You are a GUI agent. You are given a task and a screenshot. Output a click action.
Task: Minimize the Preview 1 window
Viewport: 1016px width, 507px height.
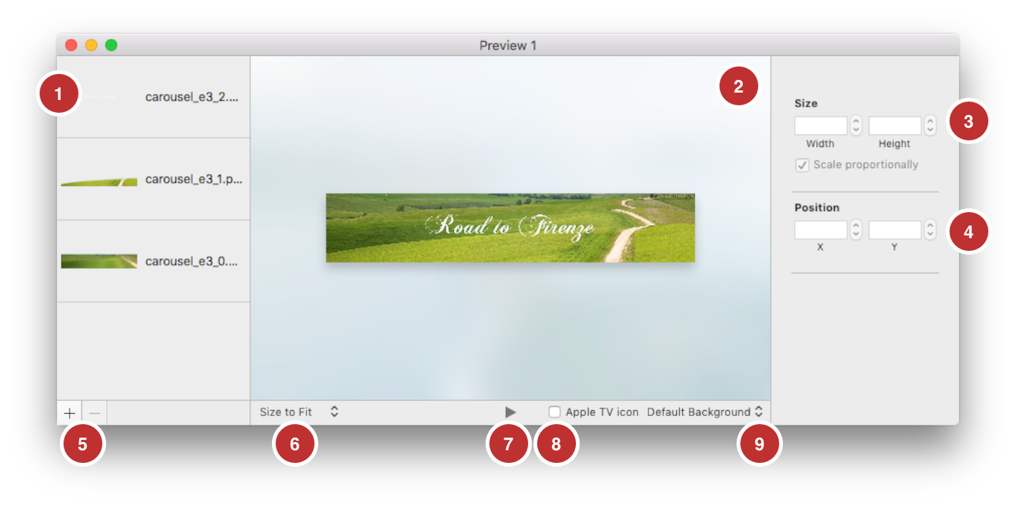[91, 45]
